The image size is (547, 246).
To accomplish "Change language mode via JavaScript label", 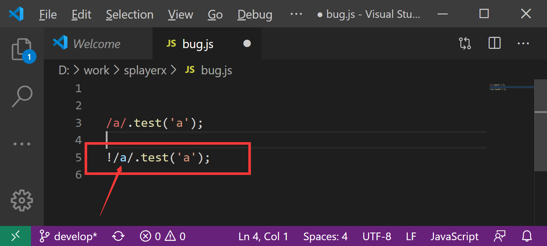I will tap(454, 236).
